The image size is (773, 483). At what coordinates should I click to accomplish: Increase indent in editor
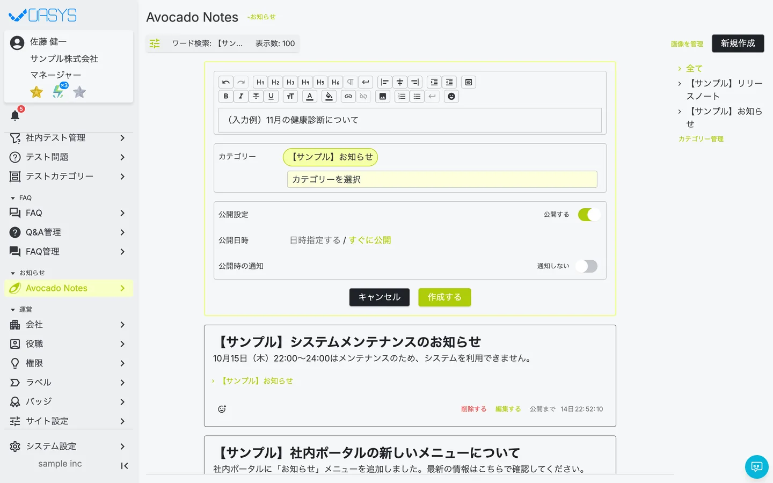pyautogui.click(x=434, y=82)
